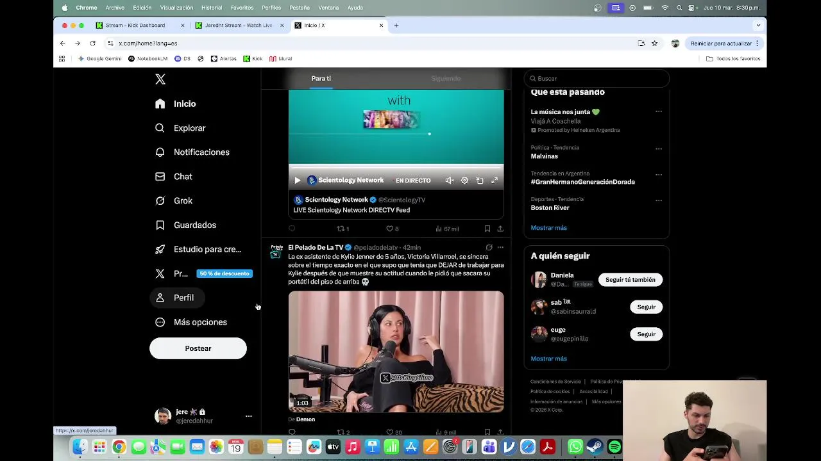Click Mostrar más under trends
Image resolution: width=821 pixels, height=461 pixels.
pos(548,228)
